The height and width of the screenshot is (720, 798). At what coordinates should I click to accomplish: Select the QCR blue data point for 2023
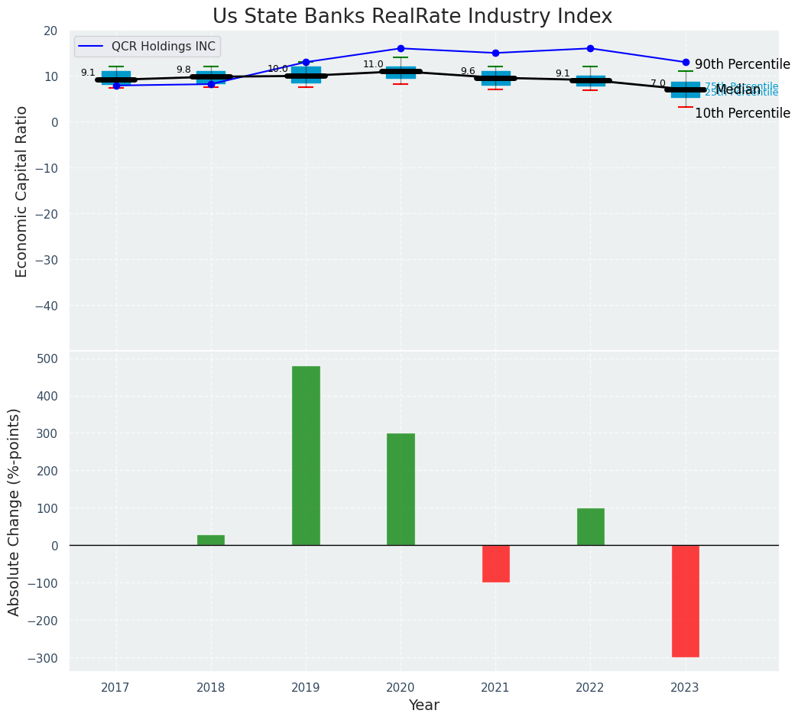[x=686, y=62]
